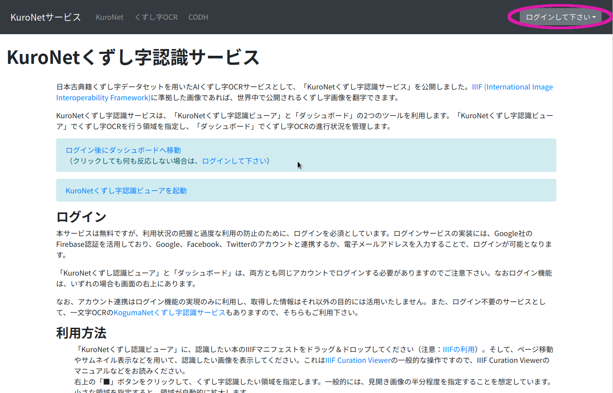Click the KuroNetサービス brand in navbar
613x393 pixels.
pos(45,17)
